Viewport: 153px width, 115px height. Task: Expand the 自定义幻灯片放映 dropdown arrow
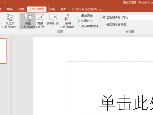coord(17,27)
